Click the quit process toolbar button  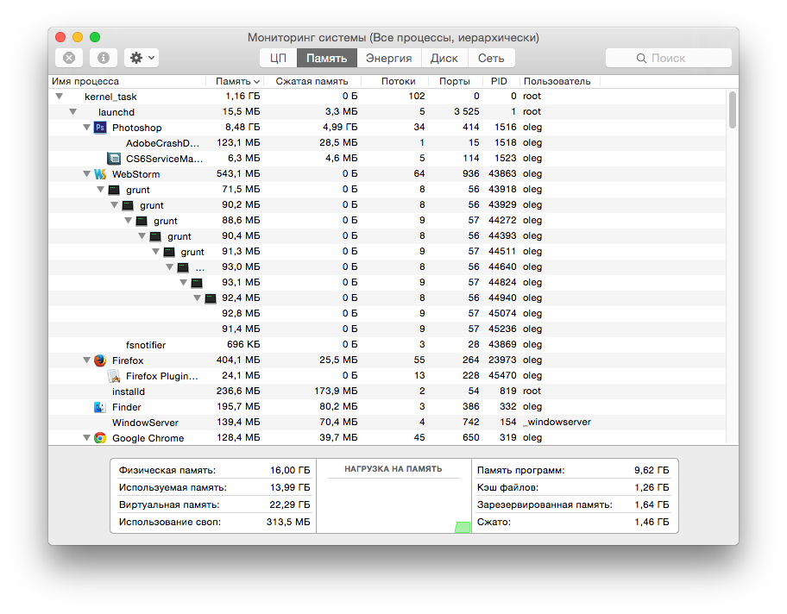point(69,58)
